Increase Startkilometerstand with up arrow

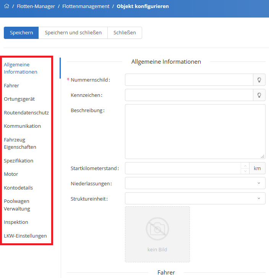(245, 166)
